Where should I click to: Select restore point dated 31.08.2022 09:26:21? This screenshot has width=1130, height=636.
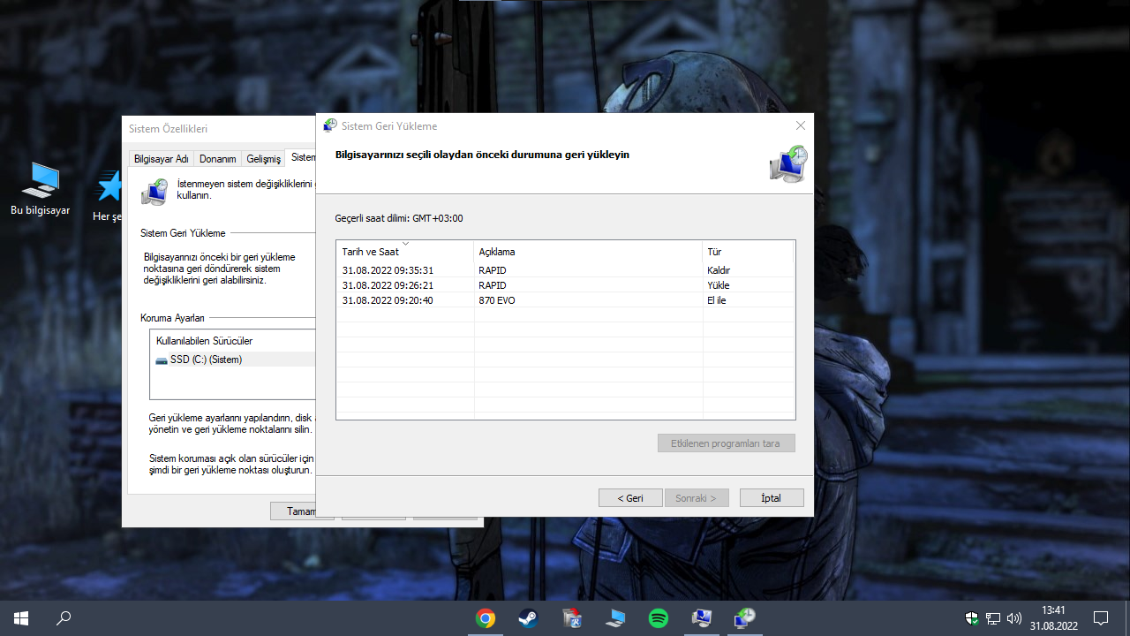pyautogui.click(x=566, y=285)
